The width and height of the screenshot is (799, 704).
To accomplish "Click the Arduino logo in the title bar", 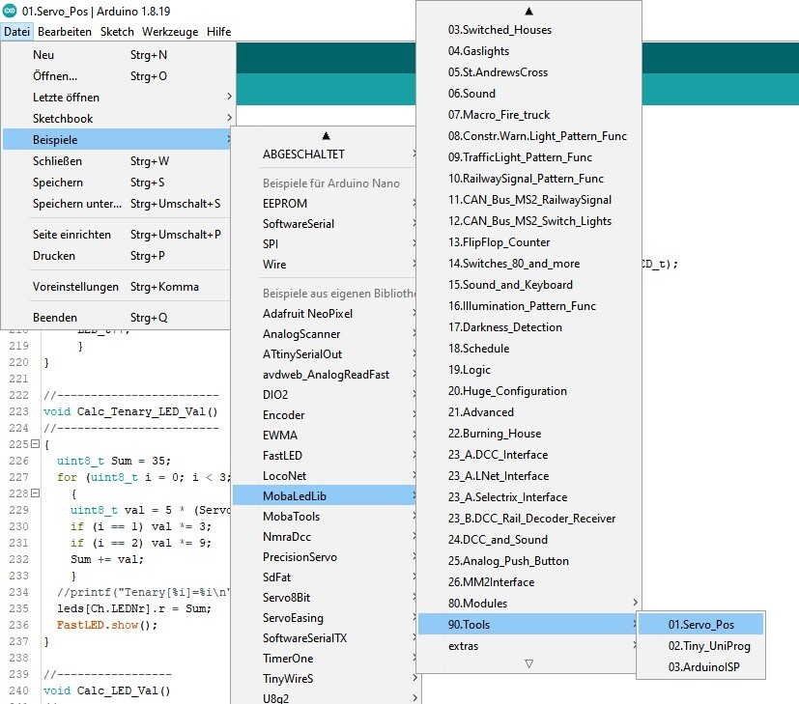I will pyautogui.click(x=10, y=11).
